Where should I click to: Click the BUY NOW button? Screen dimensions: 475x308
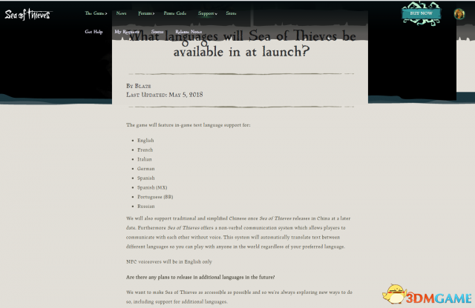[421, 13]
